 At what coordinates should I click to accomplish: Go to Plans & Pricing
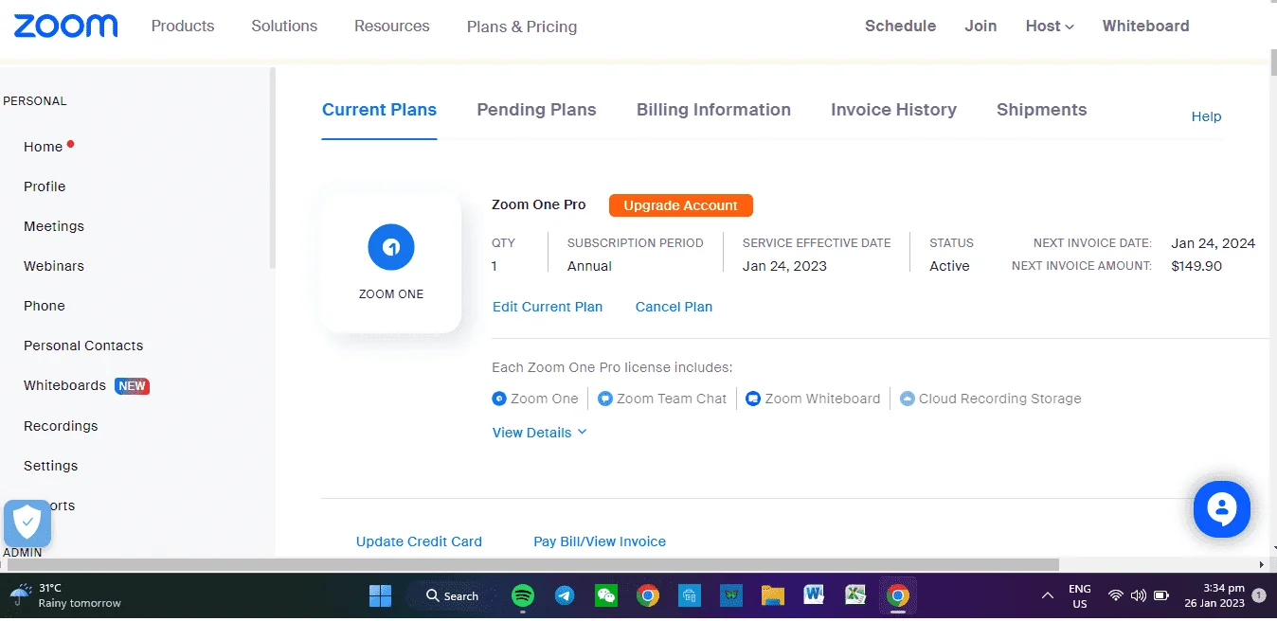pos(522,27)
